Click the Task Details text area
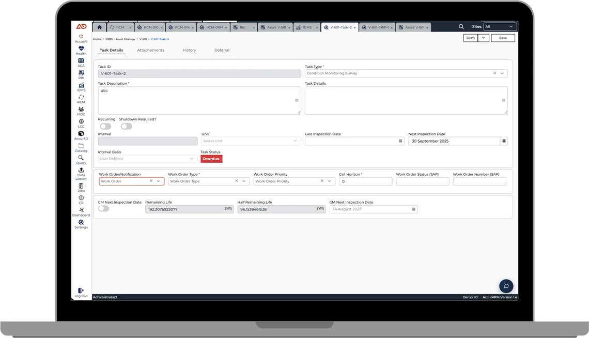 [x=406, y=100]
